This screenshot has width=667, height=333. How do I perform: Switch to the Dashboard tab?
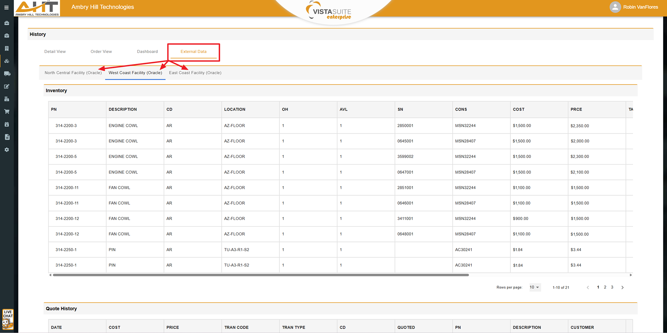(147, 52)
